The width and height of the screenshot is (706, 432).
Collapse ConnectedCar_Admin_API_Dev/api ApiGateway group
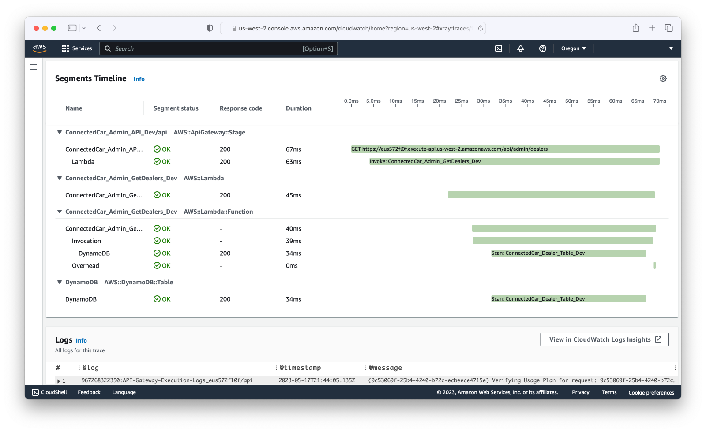coord(59,132)
